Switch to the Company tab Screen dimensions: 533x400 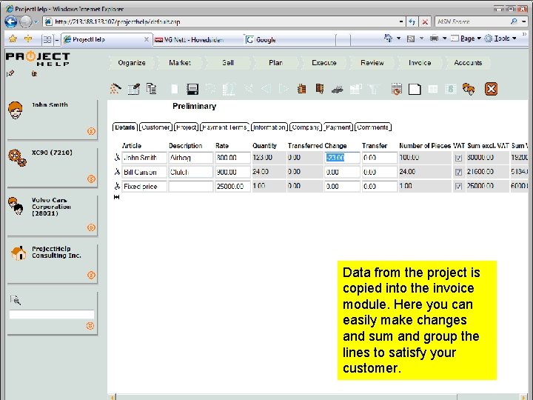pyautogui.click(x=306, y=127)
